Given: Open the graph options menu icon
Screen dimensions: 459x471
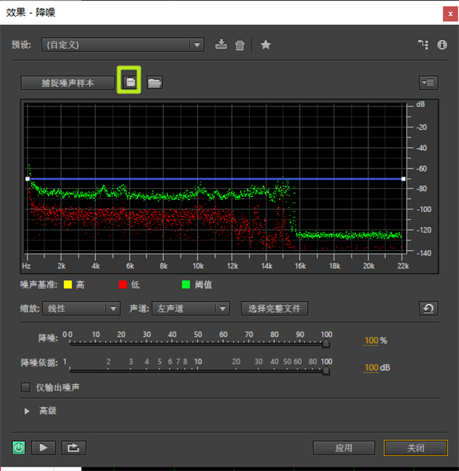Looking at the screenshot, I should click(428, 82).
